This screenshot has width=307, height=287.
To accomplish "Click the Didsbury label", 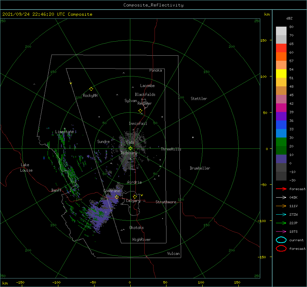I will pos(129,153).
